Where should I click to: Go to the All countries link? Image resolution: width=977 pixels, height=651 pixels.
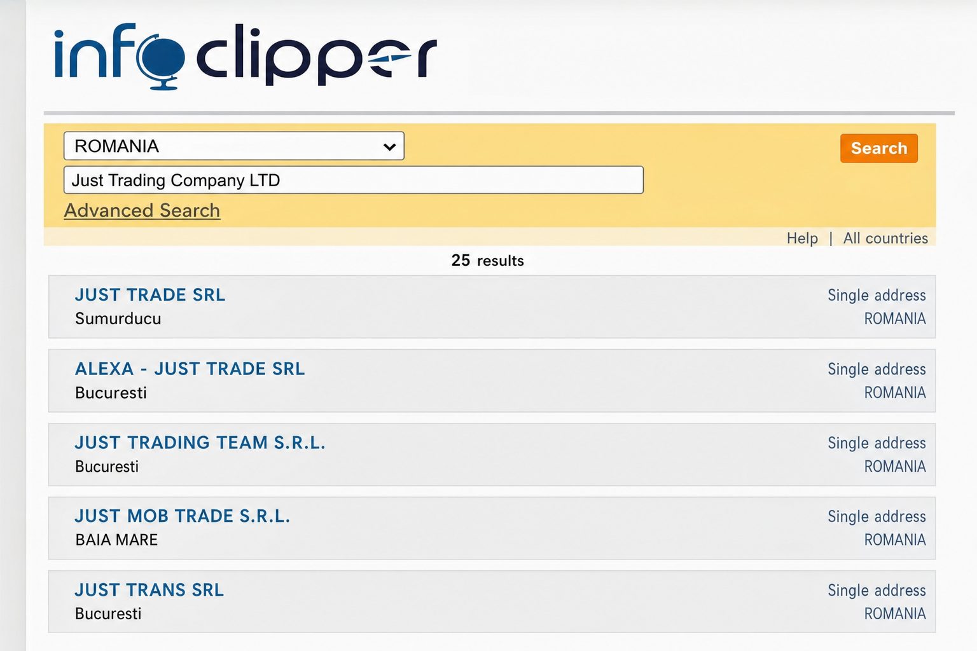(x=885, y=238)
